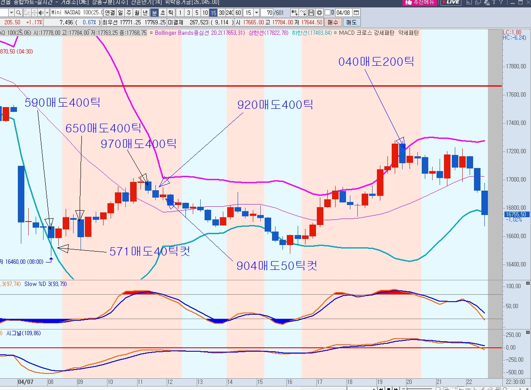Select the 5-minute interval button

coord(196,13)
